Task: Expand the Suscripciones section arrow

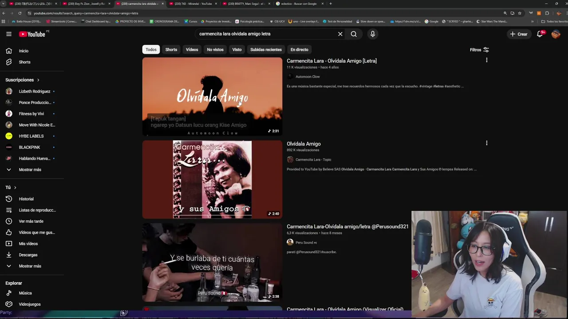Action: click(38, 80)
